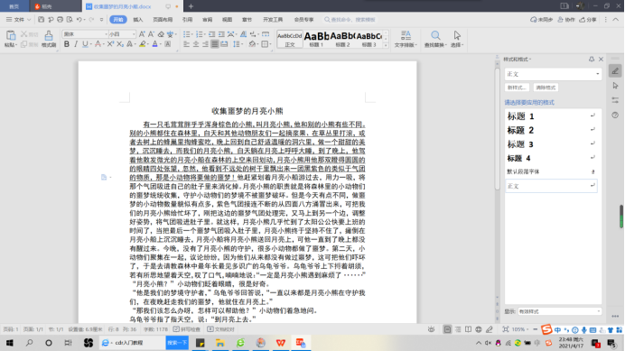Image resolution: width=625 pixels, height=351 pixels.
Task: Increase font size with A+ icon
Action: point(142,34)
